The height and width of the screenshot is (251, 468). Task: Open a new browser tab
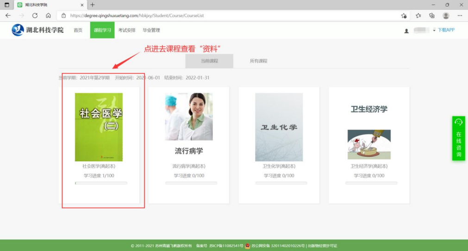pos(93,5)
